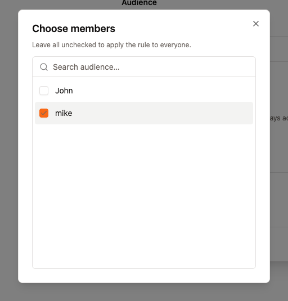Dismiss dialog via dimmed backdrop below it
This screenshot has width=288, height=301.
click(144, 292)
